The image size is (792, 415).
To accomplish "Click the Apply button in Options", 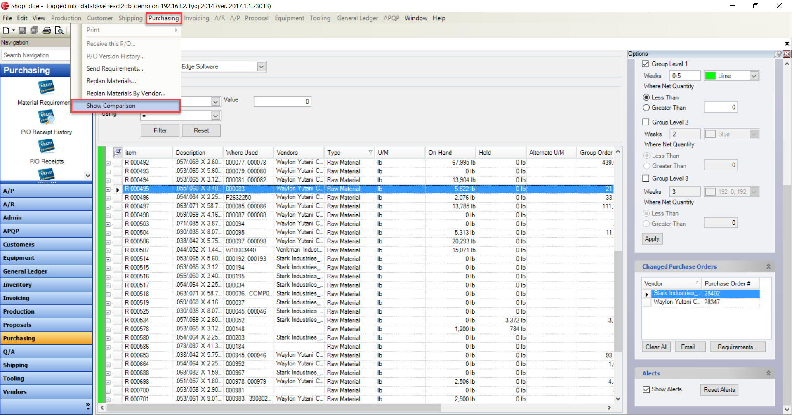I will (x=652, y=239).
